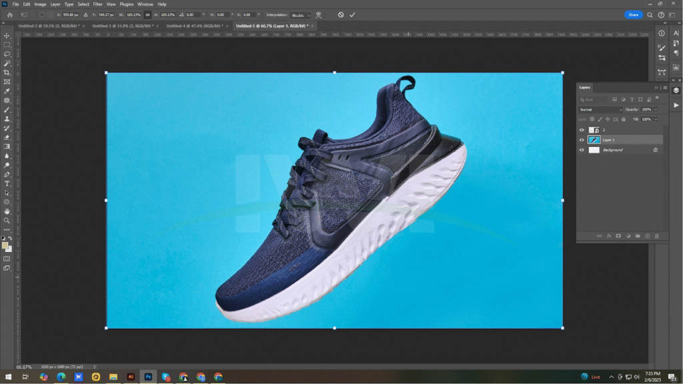Select the Hand tool
This screenshot has height=384, width=683.
(x=7, y=211)
